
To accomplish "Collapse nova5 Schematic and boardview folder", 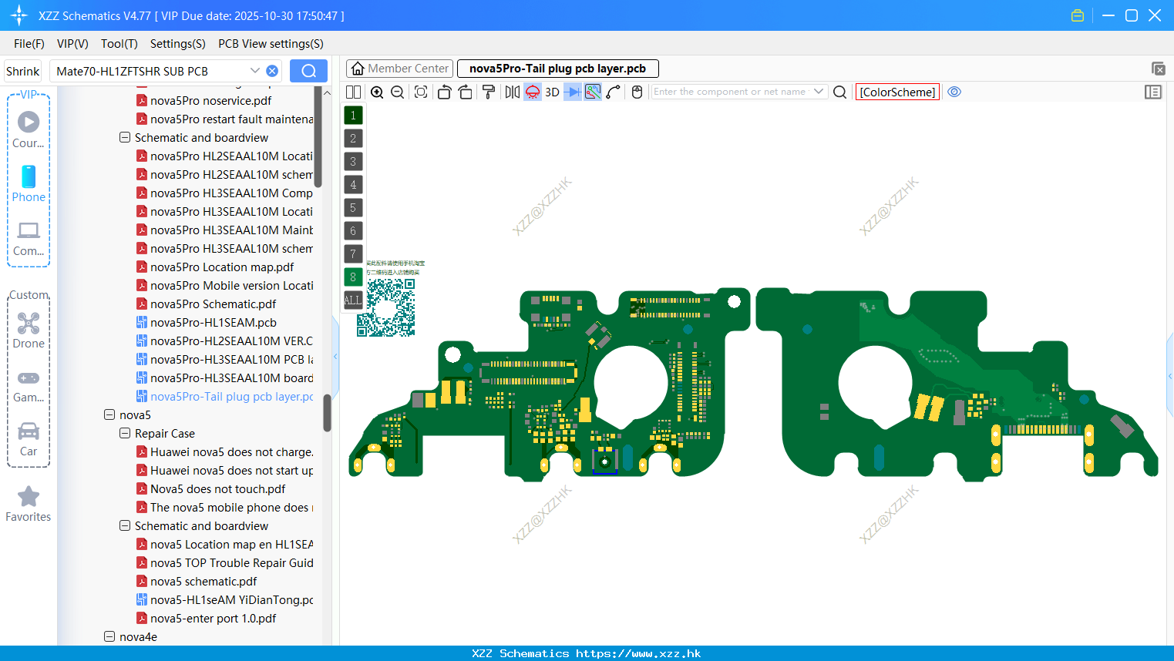I will pos(125,525).
